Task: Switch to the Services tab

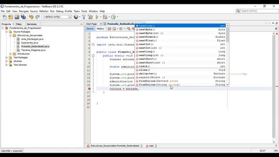Action: pos(32,24)
